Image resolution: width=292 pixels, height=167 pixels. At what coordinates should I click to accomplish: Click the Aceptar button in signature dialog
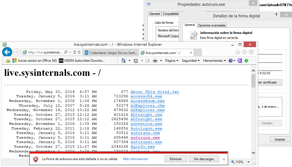tap(280, 139)
